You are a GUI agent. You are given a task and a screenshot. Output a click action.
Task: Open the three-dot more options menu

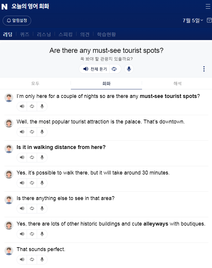tap(204, 69)
